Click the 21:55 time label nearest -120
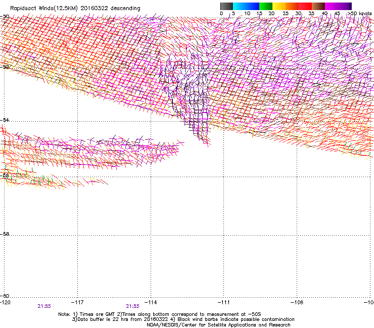 click(x=44, y=306)
